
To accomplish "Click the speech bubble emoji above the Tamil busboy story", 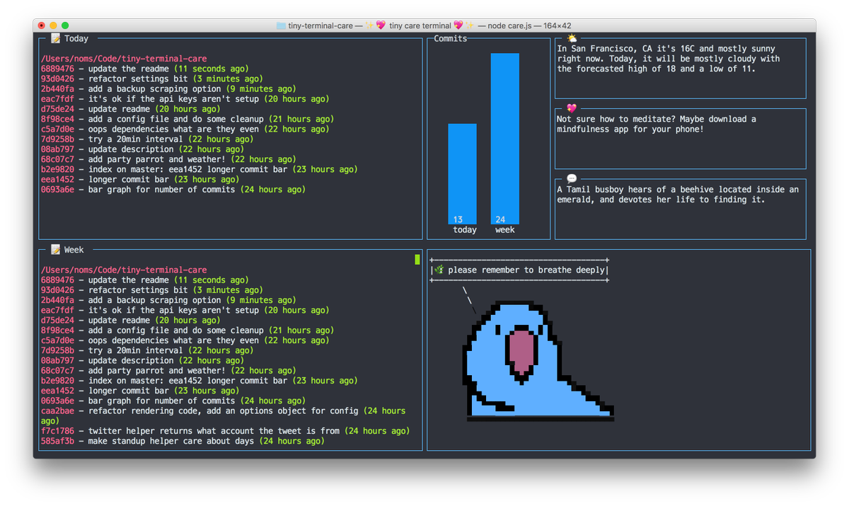I will click(x=572, y=179).
